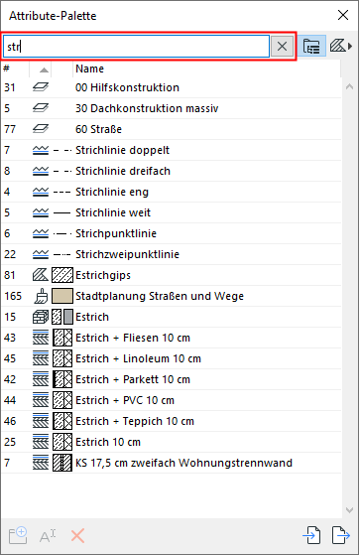
Task: Click the rename attribute icon
Action: coord(48,536)
